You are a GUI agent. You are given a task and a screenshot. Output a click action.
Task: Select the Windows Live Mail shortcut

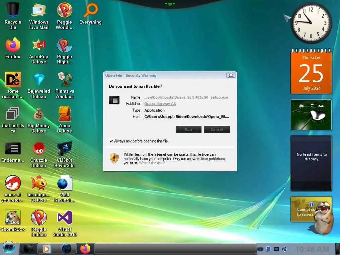click(39, 16)
